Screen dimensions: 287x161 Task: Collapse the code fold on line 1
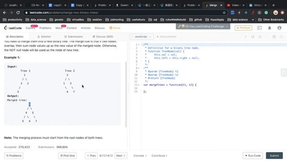(139, 45)
